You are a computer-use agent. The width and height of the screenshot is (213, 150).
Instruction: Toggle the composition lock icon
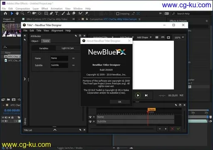(87, 19)
